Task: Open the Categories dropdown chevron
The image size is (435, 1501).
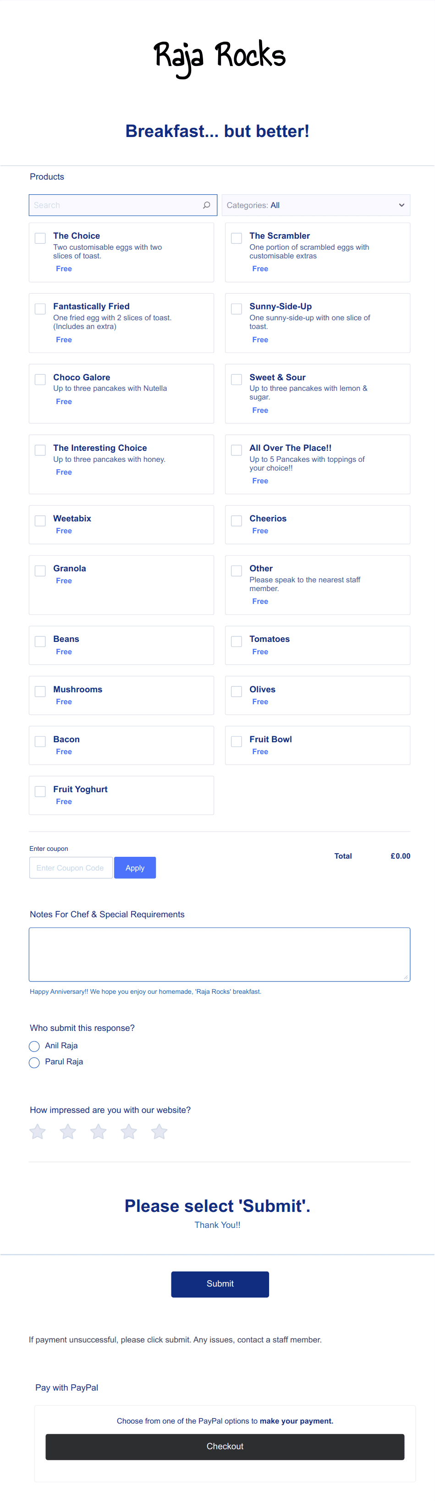Action: (x=401, y=205)
